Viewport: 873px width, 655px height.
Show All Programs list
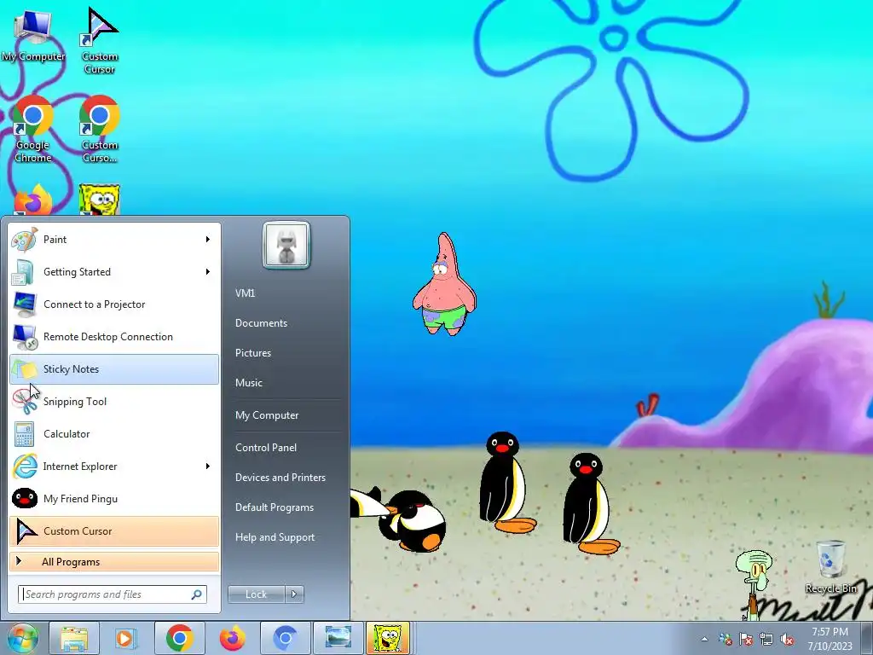114,561
